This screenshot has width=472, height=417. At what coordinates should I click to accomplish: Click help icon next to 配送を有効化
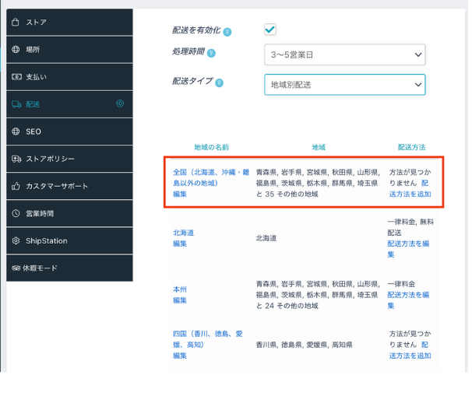pyautogui.click(x=227, y=32)
